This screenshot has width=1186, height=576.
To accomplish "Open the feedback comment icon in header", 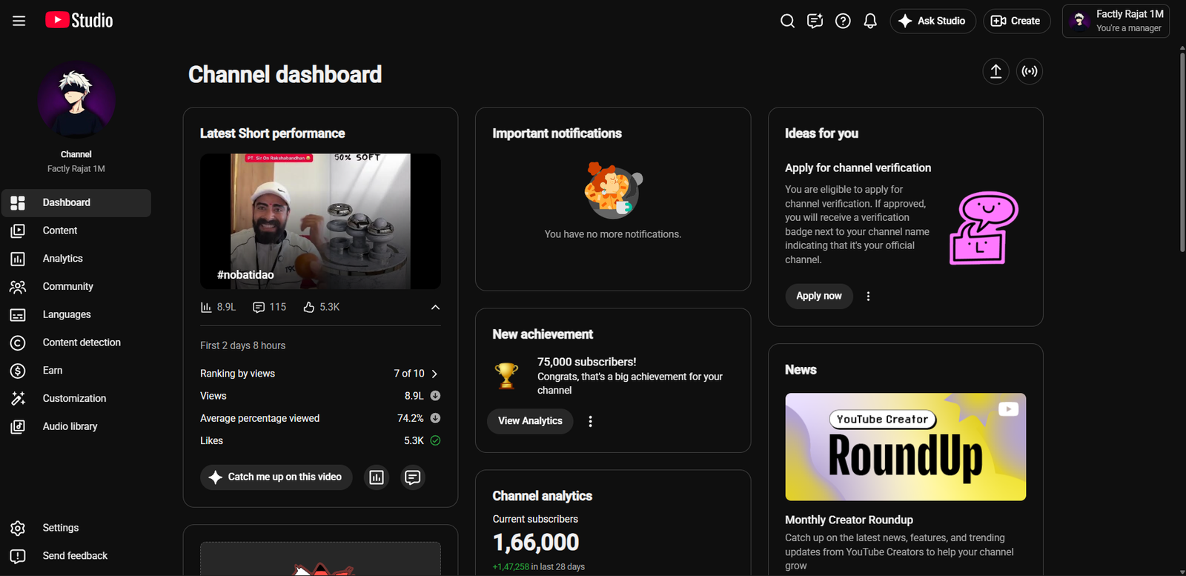I will [x=815, y=21].
